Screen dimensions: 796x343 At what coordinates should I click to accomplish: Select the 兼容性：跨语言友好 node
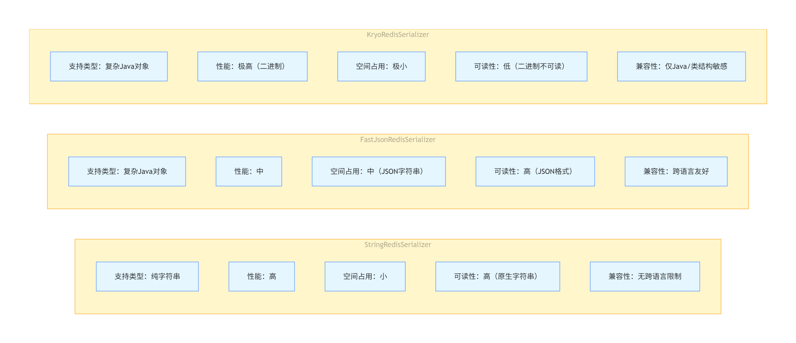676,171
